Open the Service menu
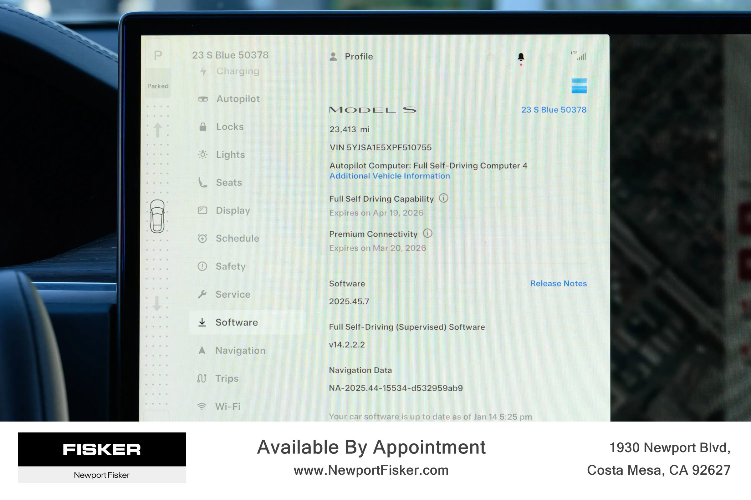 pyautogui.click(x=232, y=294)
